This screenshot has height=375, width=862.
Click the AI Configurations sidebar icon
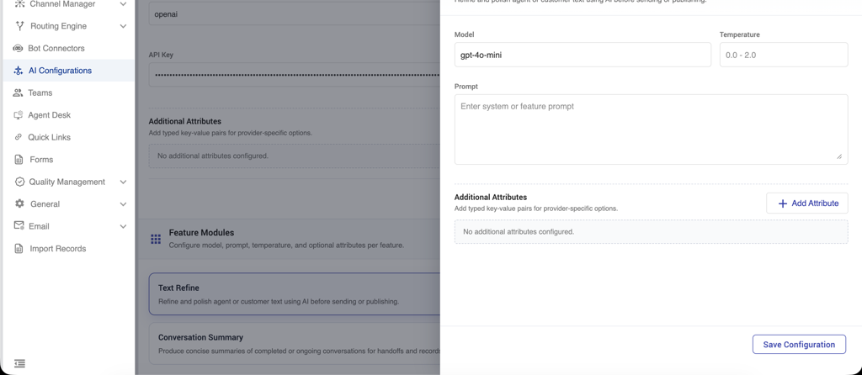pyautogui.click(x=19, y=71)
